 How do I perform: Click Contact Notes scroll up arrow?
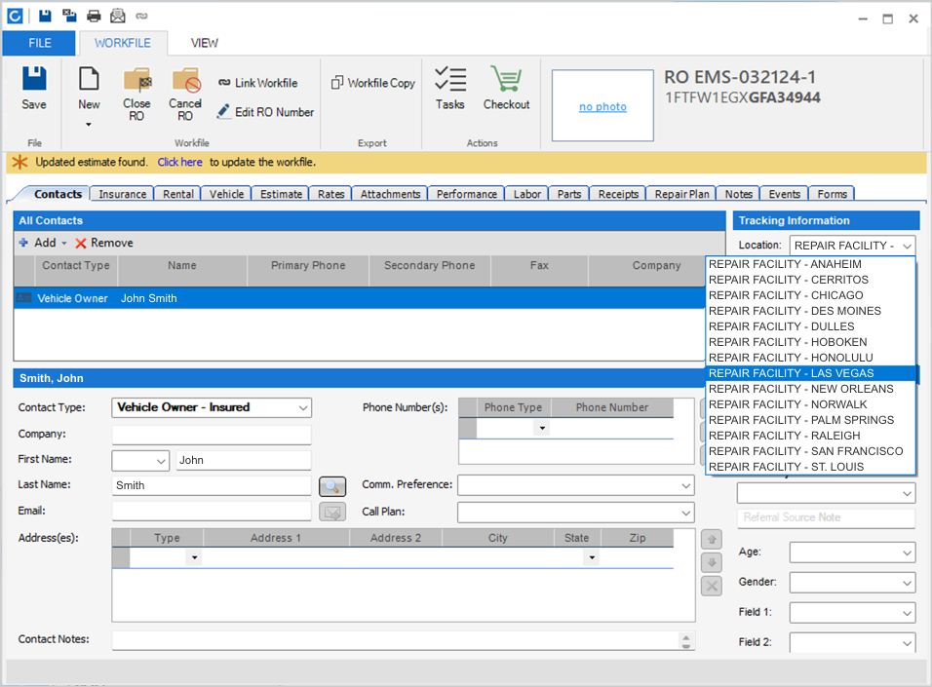[x=686, y=636]
